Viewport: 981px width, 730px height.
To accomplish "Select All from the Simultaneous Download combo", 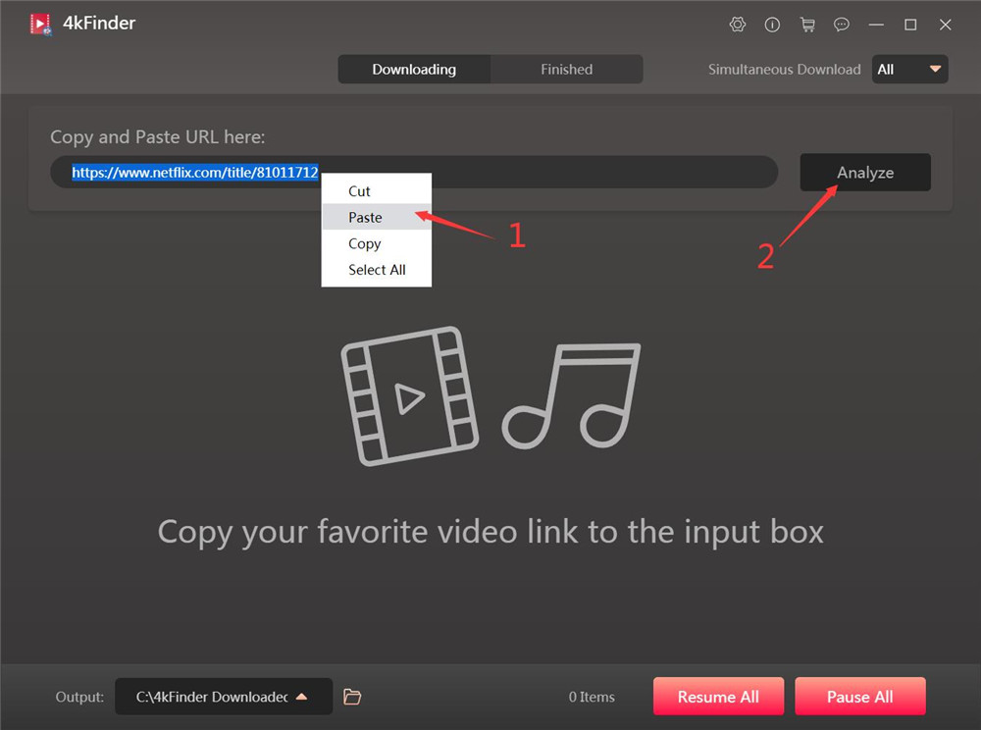I will pos(893,69).
